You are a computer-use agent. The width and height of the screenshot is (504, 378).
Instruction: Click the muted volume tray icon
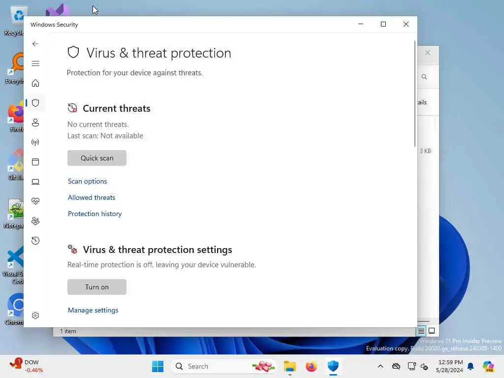[424, 366]
